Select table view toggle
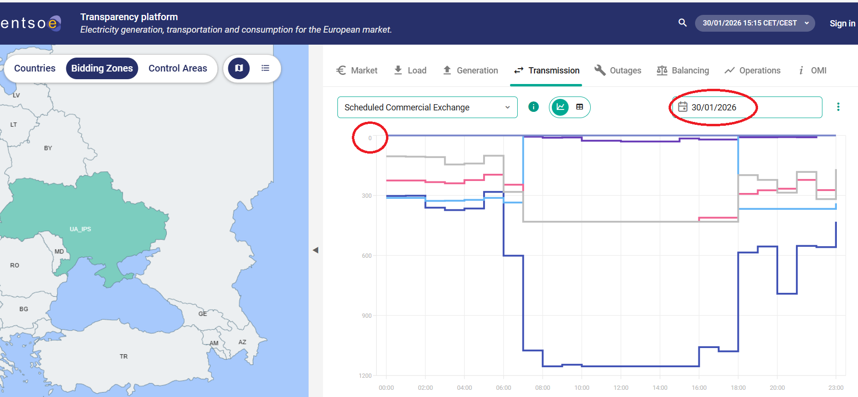 click(x=580, y=107)
